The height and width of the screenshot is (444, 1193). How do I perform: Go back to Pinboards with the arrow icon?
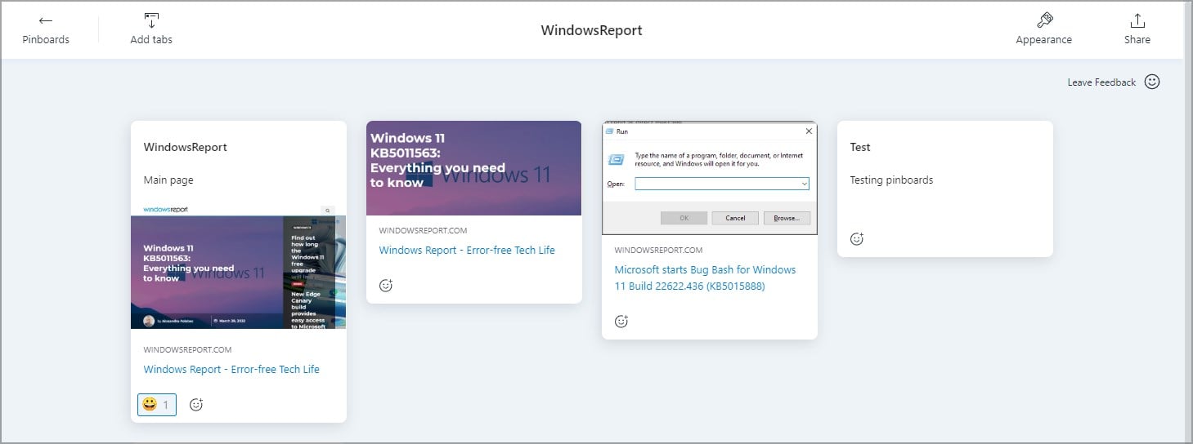(46, 21)
